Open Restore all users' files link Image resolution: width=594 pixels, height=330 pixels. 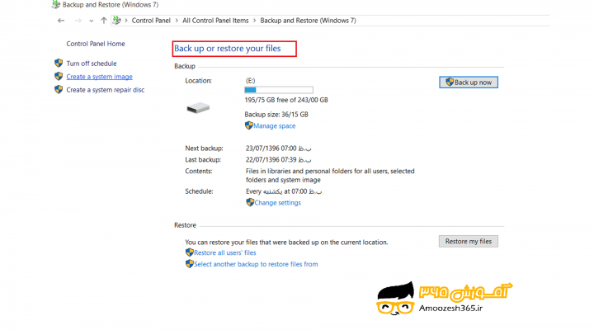(225, 252)
